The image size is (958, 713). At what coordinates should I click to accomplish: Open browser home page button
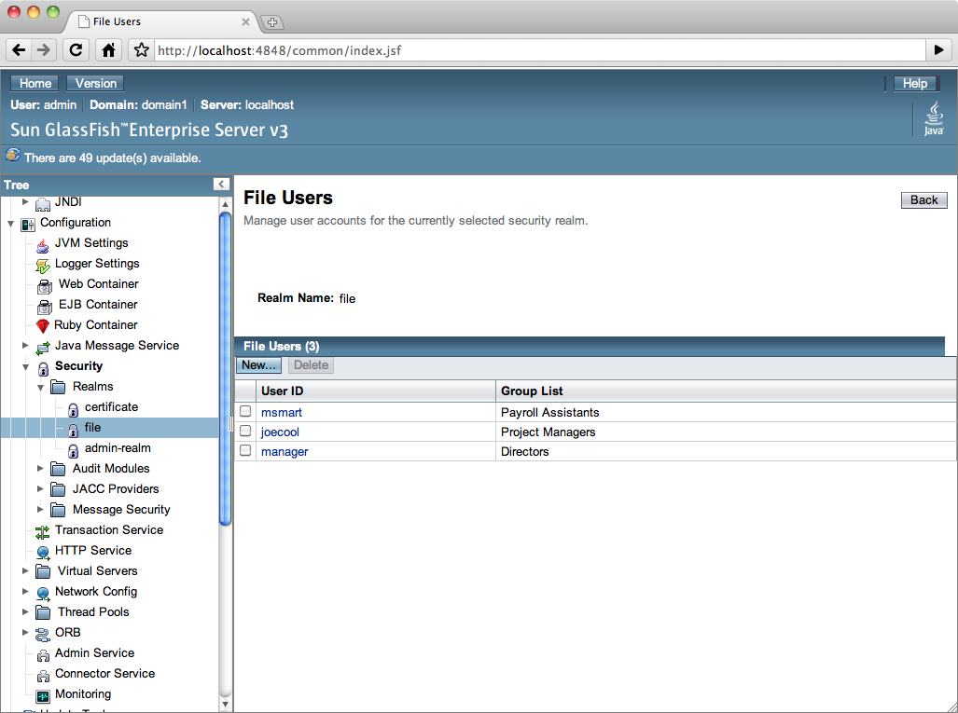109,50
